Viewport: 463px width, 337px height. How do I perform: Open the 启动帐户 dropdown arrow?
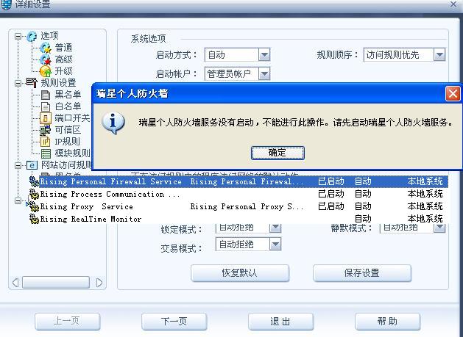(x=264, y=73)
